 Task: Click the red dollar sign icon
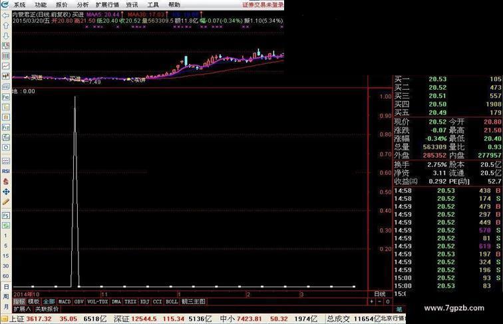point(5,182)
